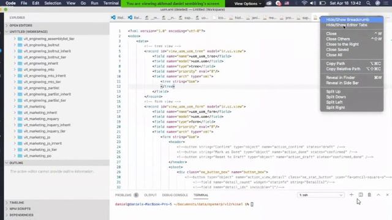Switch to the Debug Console tab
The width and height of the screenshot is (392, 220).
[x=175, y=195]
